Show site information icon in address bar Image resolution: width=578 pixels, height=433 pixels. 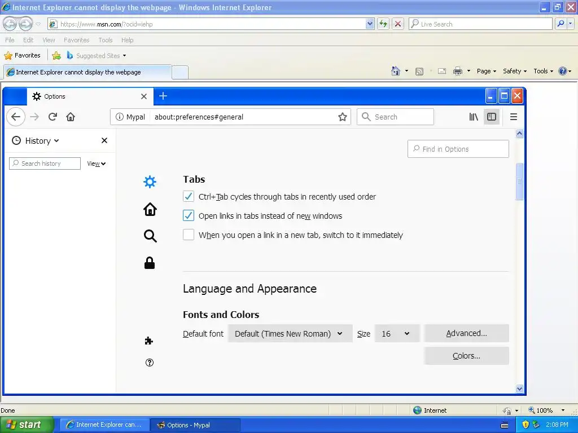tap(120, 117)
